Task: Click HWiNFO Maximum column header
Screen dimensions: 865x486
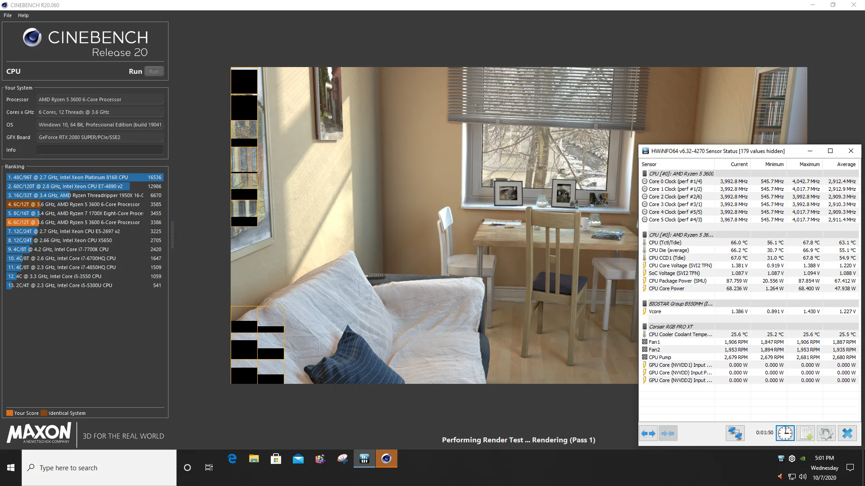Action: pyautogui.click(x=805, y=164)
